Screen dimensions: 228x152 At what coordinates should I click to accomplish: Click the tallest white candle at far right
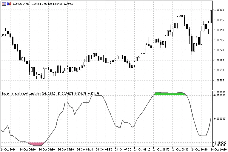tap(211, 16)
